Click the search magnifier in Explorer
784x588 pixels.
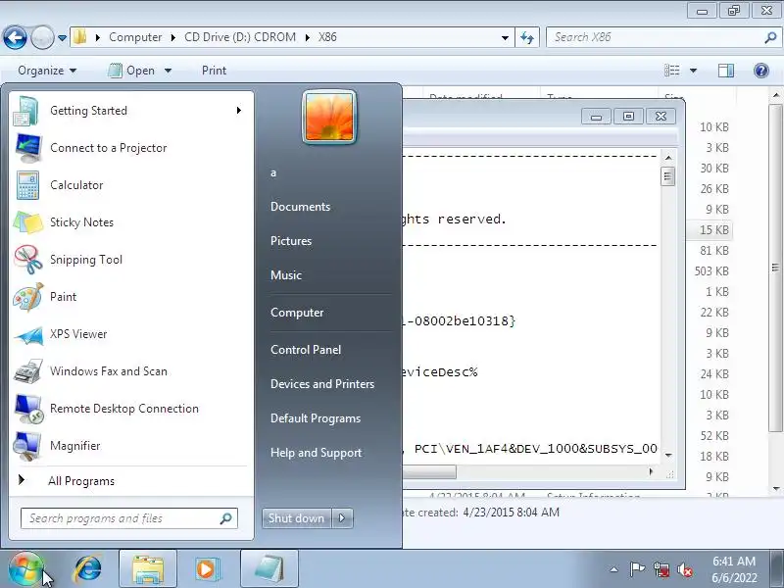tap(770, 37)
